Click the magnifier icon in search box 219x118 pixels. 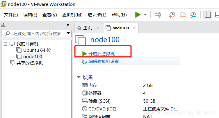[8, 33]
